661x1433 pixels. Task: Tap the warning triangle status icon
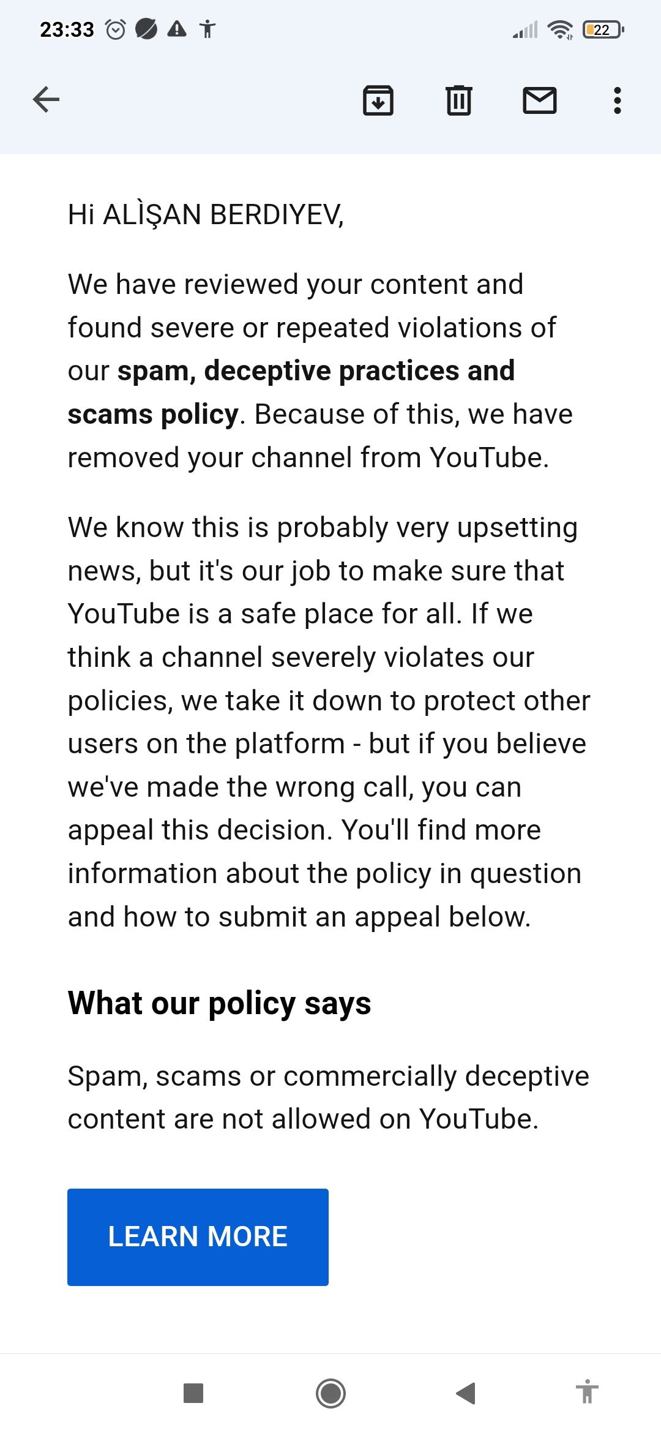(177, 29)
